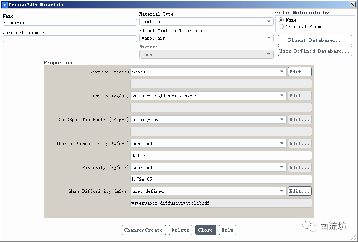Open the User-Defined Database
This screenshot has width=358, height=242.
click(315, 51)
